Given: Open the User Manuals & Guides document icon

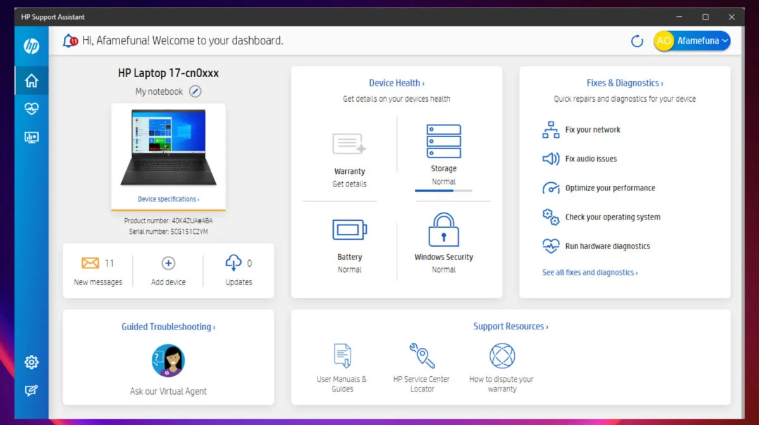Looking at the screenshot, I should click(342, 355).
